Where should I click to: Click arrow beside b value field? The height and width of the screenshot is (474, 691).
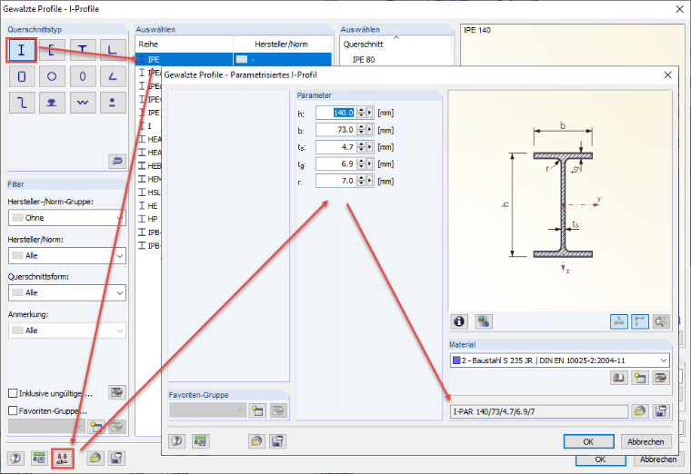[x=370, y=130]
